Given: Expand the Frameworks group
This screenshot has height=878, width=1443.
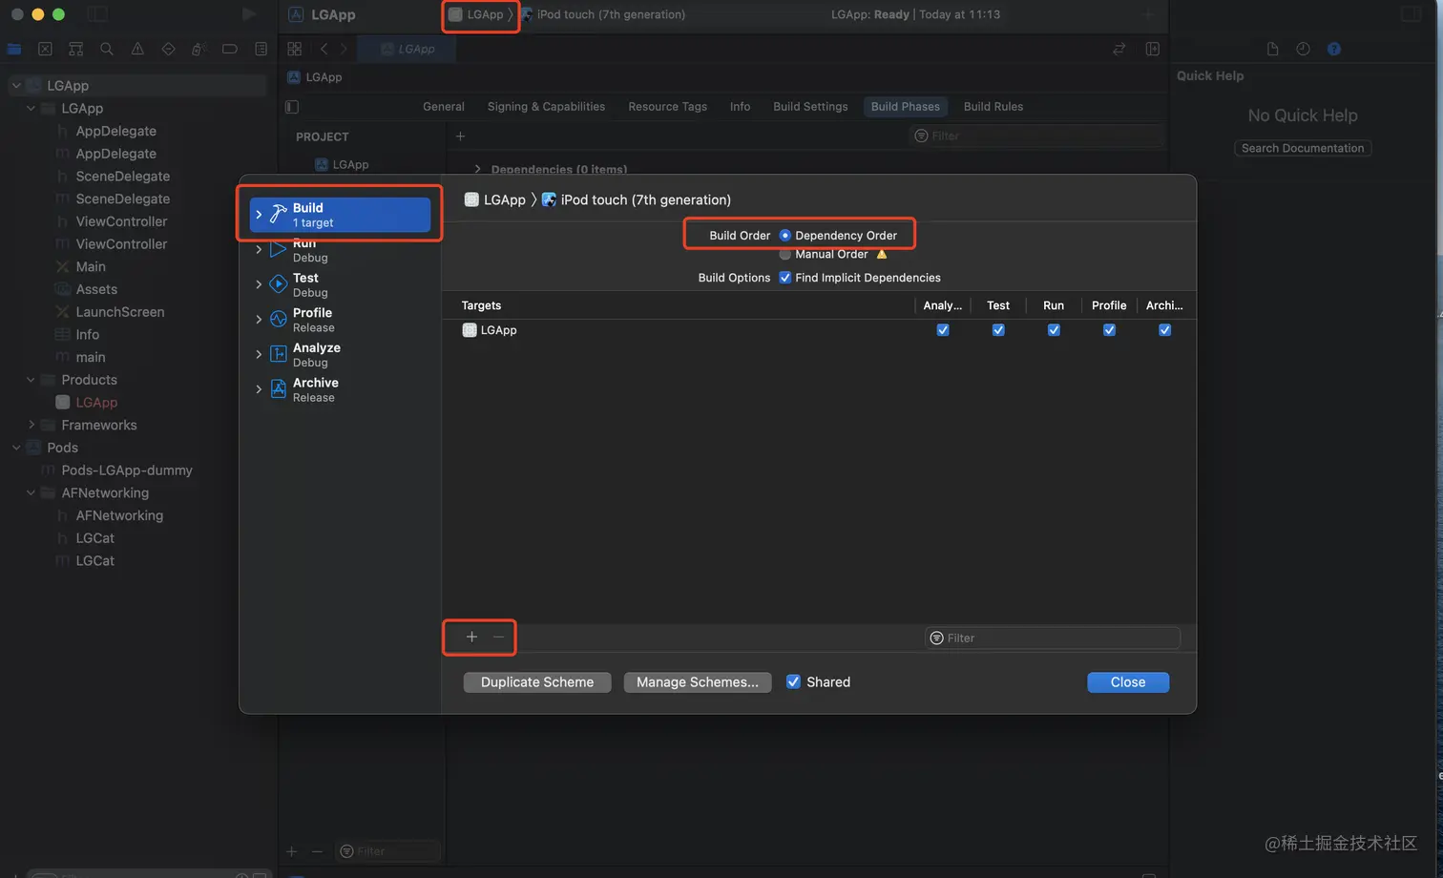Looking at the screenshot, I should (31, 425).
